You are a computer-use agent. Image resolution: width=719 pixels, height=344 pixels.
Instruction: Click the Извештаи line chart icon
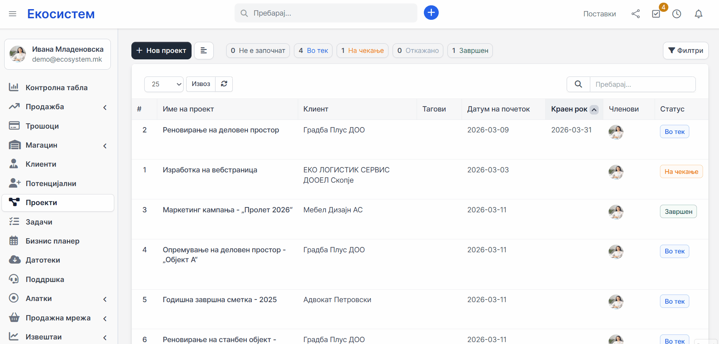(x=14, y=337)
